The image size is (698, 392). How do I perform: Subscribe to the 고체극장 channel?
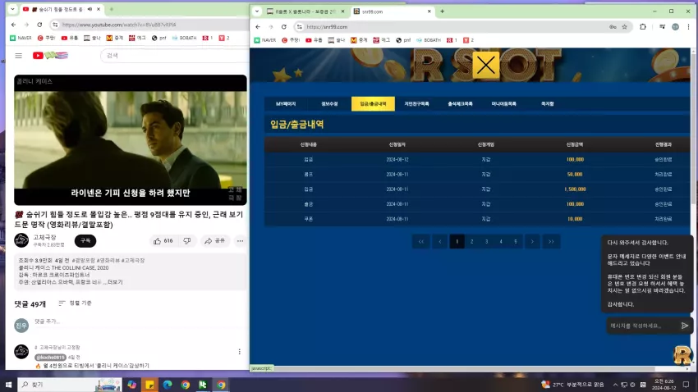point(85,240)
